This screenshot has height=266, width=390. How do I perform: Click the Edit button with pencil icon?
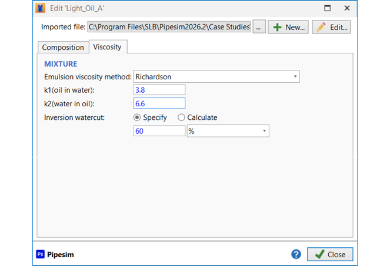tap(331, 27)
